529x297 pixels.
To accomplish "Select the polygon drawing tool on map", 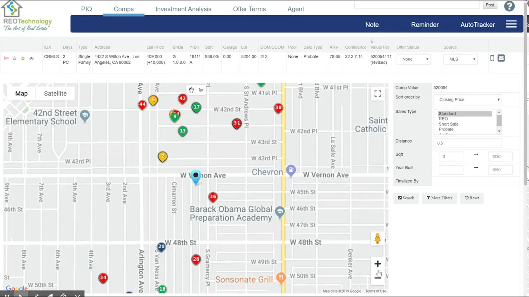I will (x=201, y=90).
